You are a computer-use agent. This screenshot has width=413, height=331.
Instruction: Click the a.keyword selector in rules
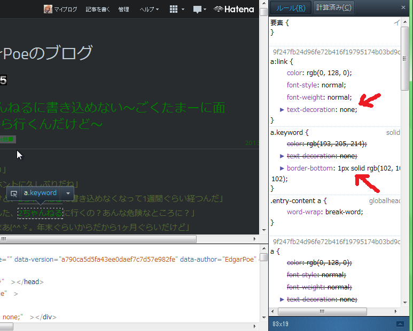coord(286,132)
